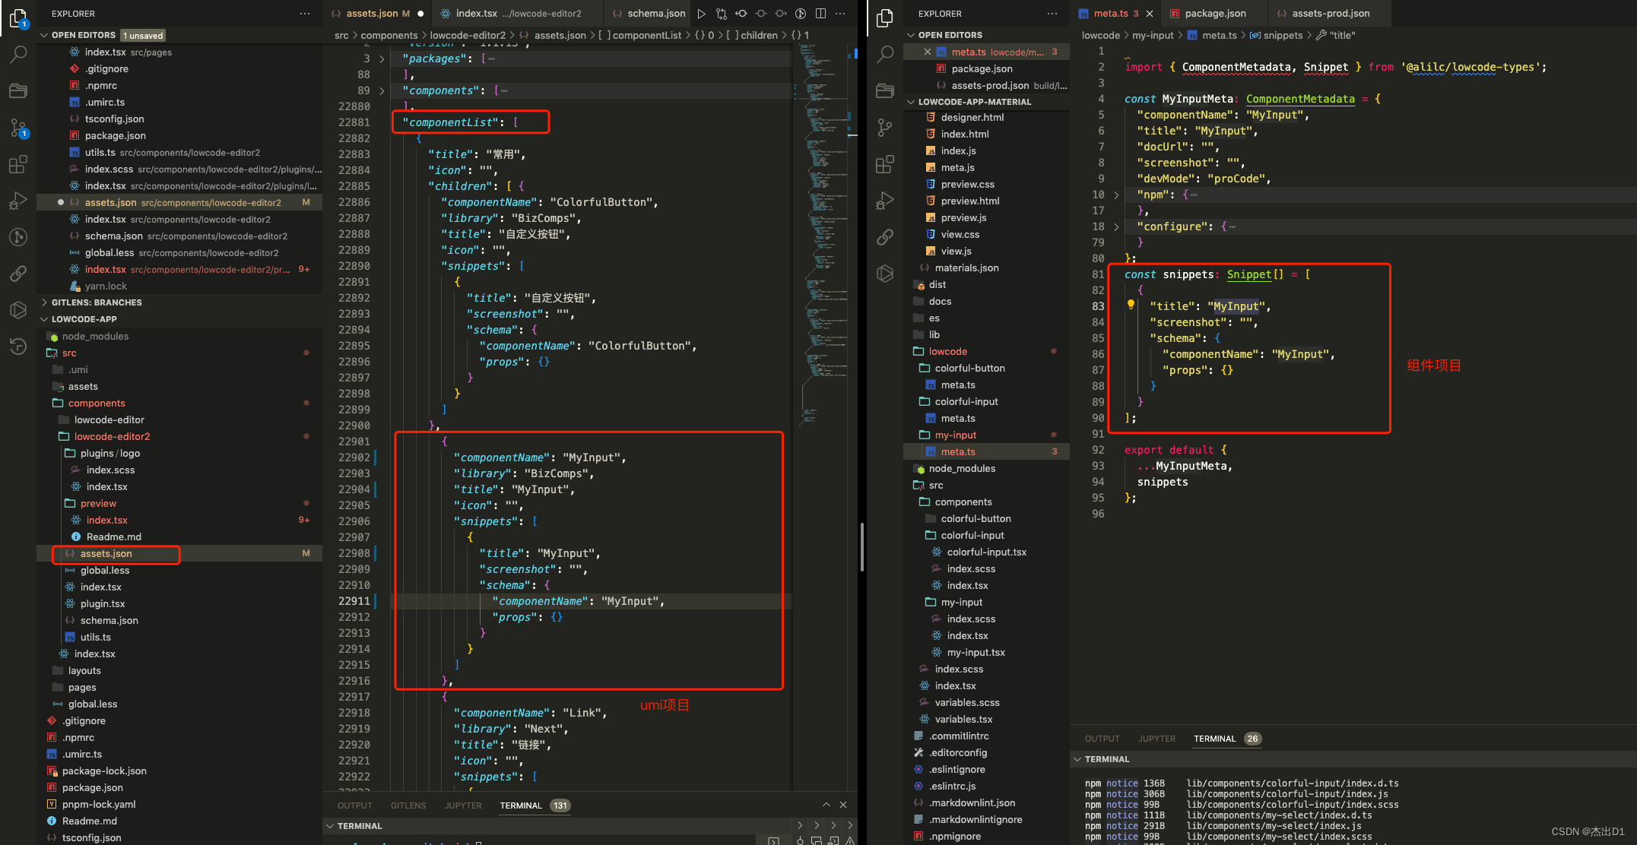
Task: Open the timeline history icon in left activity bar
Action: tap(18, 347)
